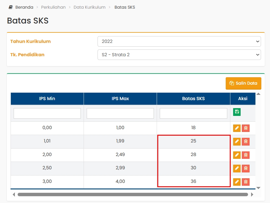Delete the row with Batas SKS 25
The width and height of the screenshot is (270, 203).
(246, 142)
